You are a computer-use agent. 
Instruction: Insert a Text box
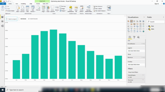tap(63, 6)
